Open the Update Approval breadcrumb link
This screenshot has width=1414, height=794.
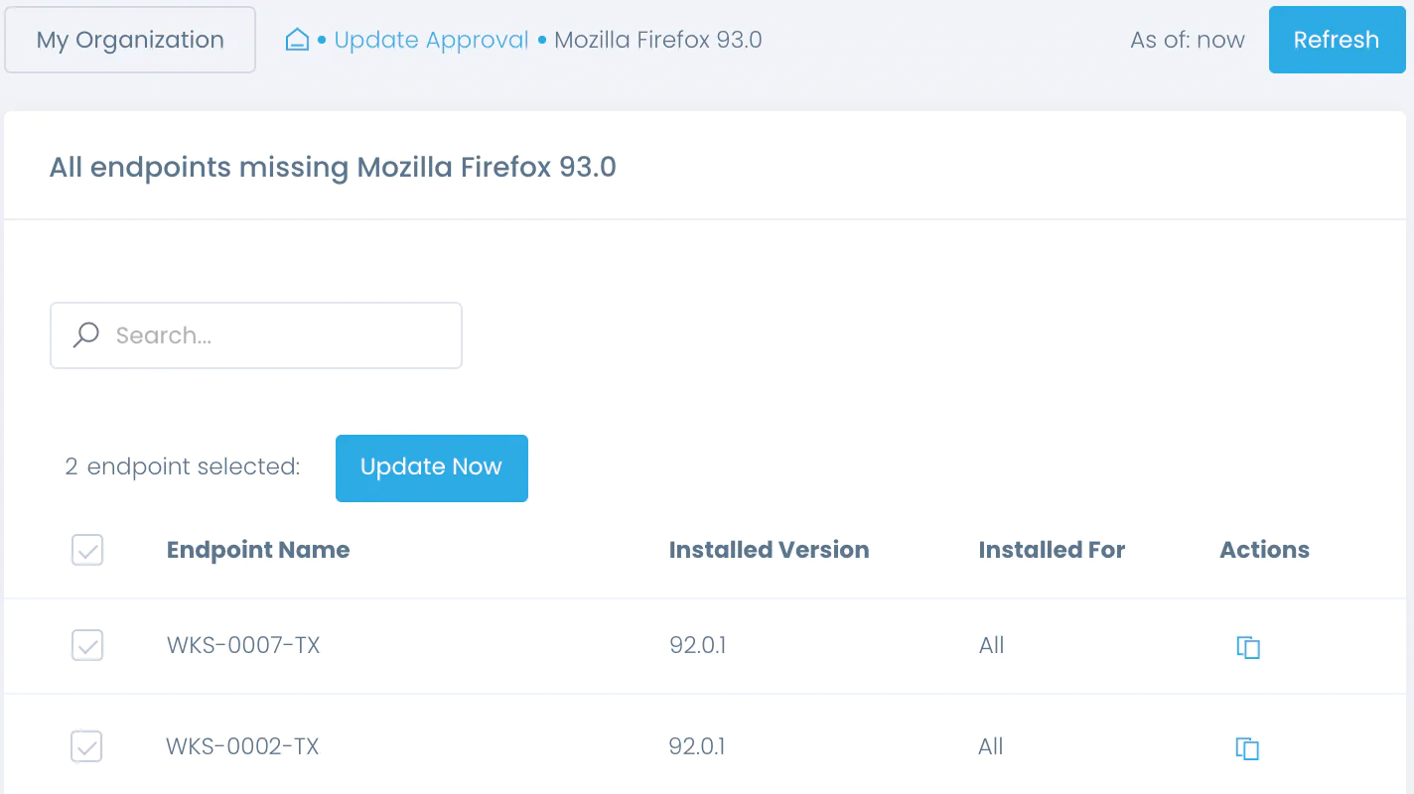(430, 40)
